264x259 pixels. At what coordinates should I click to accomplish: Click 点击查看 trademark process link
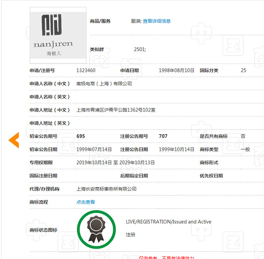click(85, 202)
